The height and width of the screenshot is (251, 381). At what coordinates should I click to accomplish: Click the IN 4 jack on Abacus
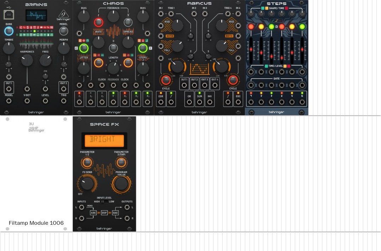point(238,14)
